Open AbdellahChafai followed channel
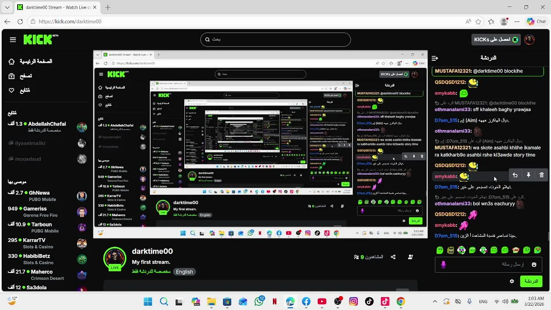The image size is (551, 310). 47,127
